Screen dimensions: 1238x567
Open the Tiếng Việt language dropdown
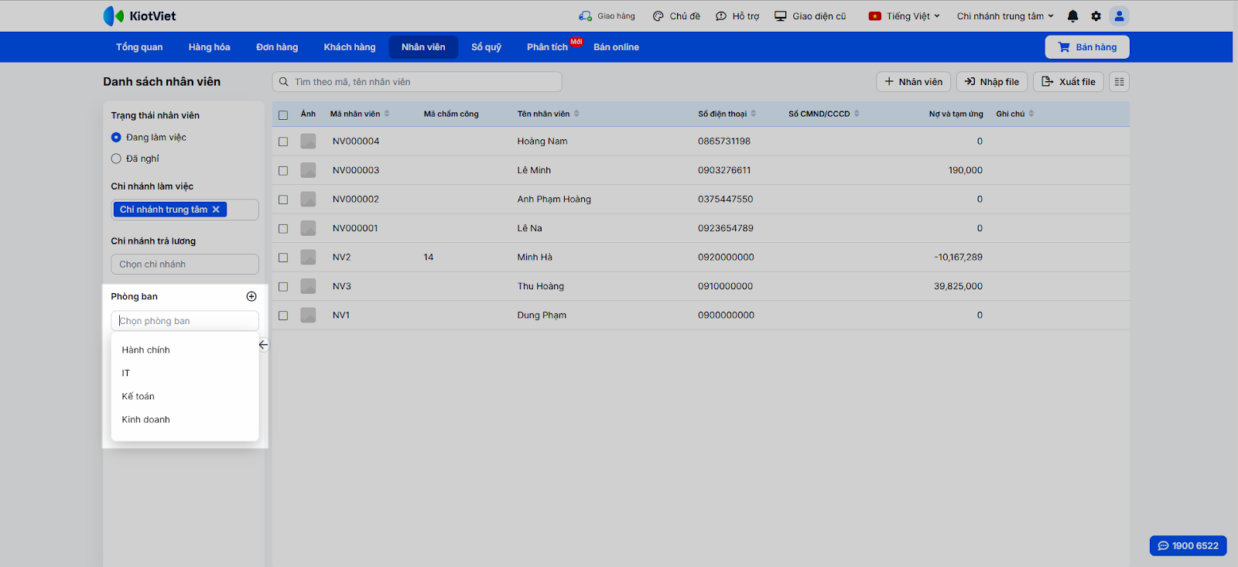point(904,16)
